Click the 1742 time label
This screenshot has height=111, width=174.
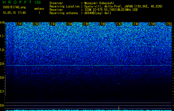[36, 24]
